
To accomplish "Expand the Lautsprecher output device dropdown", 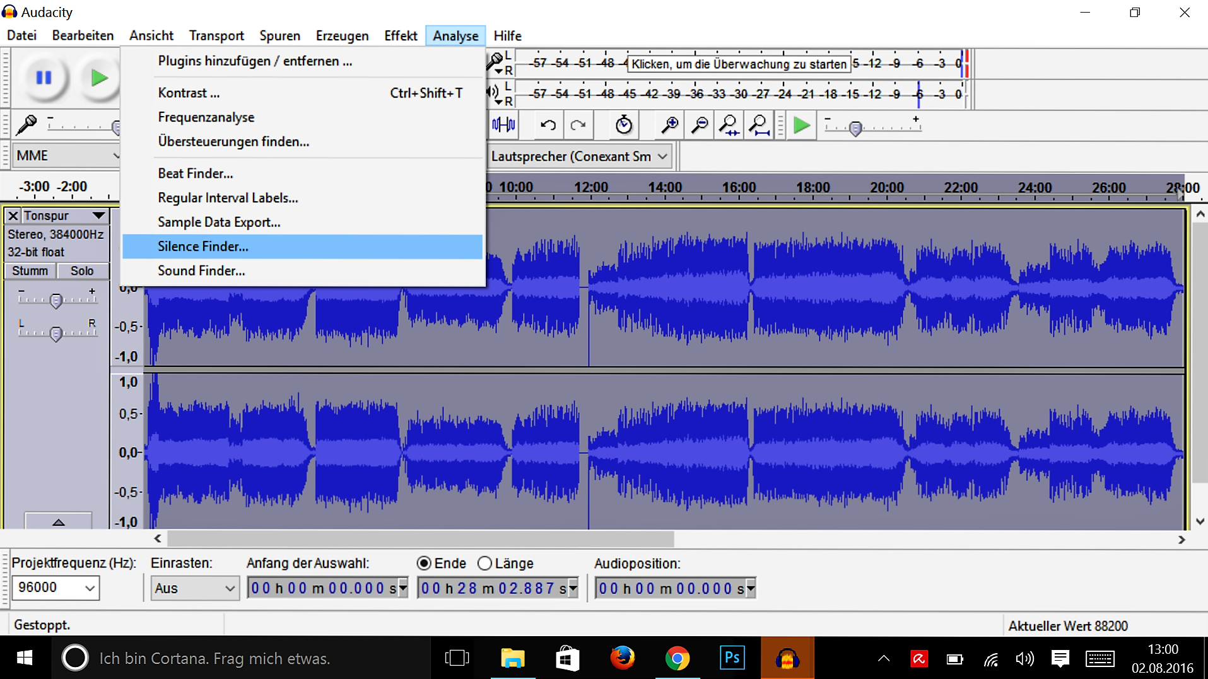I will point(662,156).
